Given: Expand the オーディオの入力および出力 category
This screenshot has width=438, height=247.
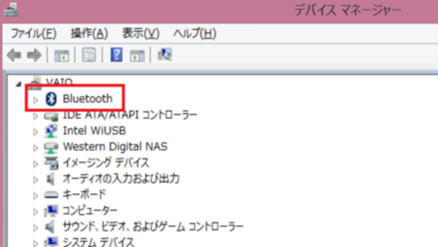Looking at the screenshot, I should (36, 180).
